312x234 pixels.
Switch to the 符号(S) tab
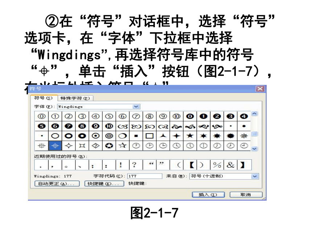(x=44, y=98)
